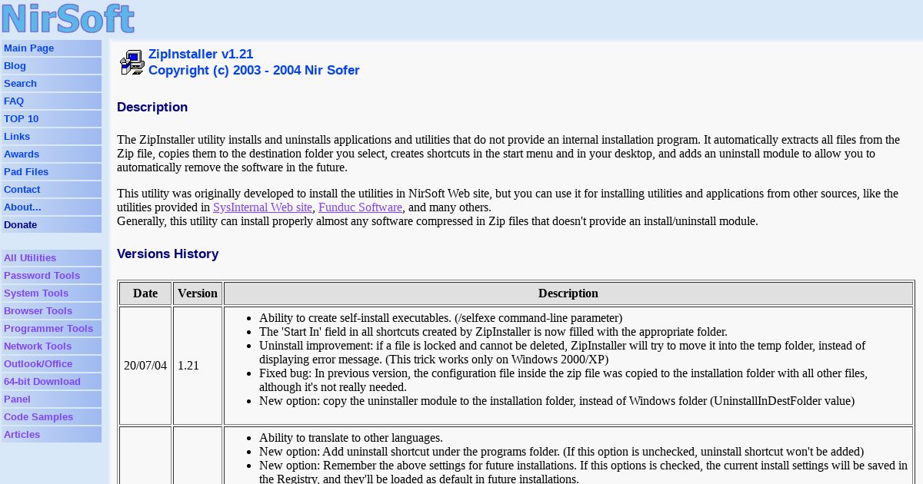Open Browser Tools category
This screenshot has height=484, width=923.
(x=52, y=311)
